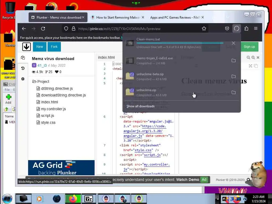The height and width of the screenshot is (204, 272).
Task: Show unhackme.zip in its folder
Action: 234,92
